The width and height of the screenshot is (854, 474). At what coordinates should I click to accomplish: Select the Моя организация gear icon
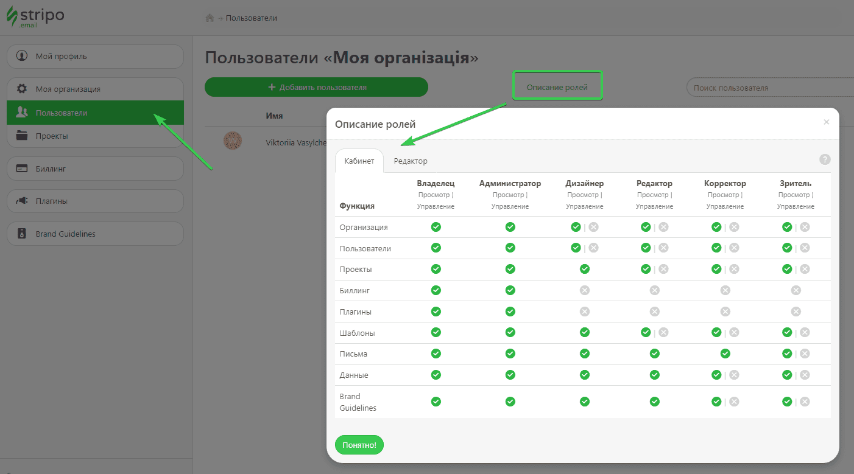click(x=22, y=88)
